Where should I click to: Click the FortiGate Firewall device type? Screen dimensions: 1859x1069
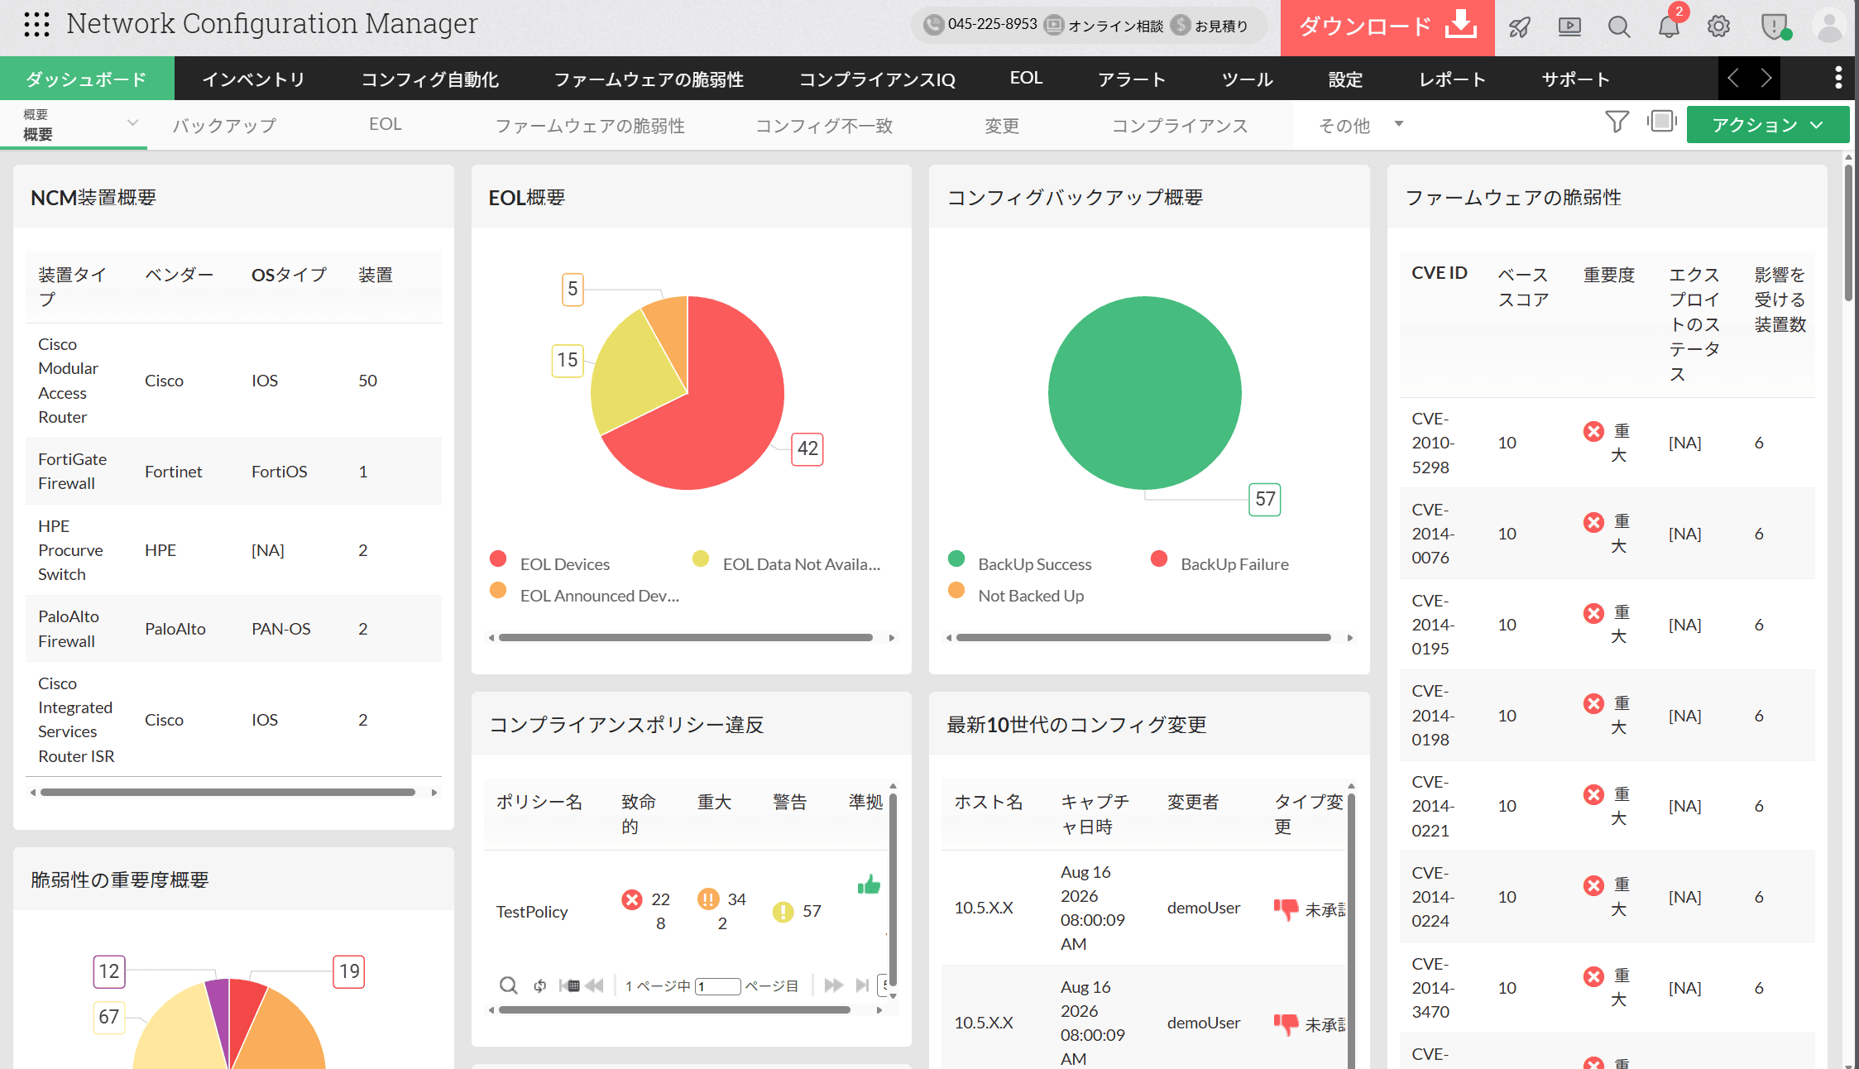click(x=73, y=471)
